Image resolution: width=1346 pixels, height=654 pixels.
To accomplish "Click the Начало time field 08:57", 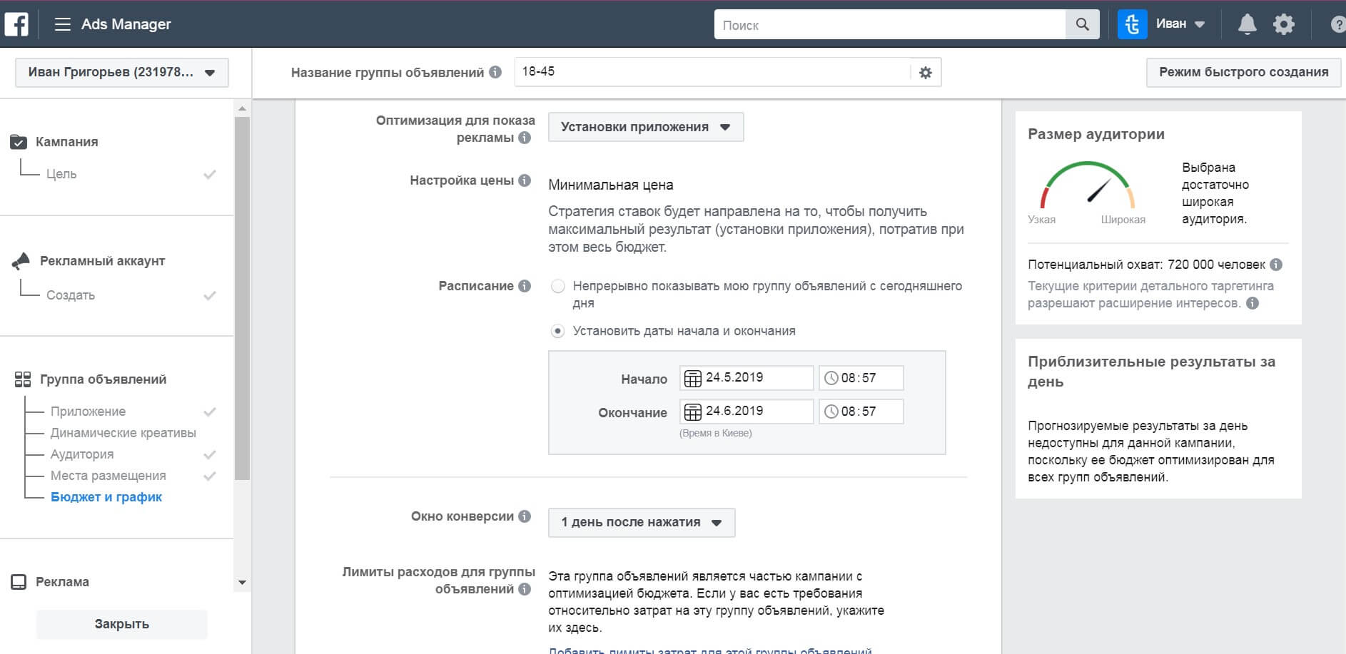I will click(x=861, y=378).
